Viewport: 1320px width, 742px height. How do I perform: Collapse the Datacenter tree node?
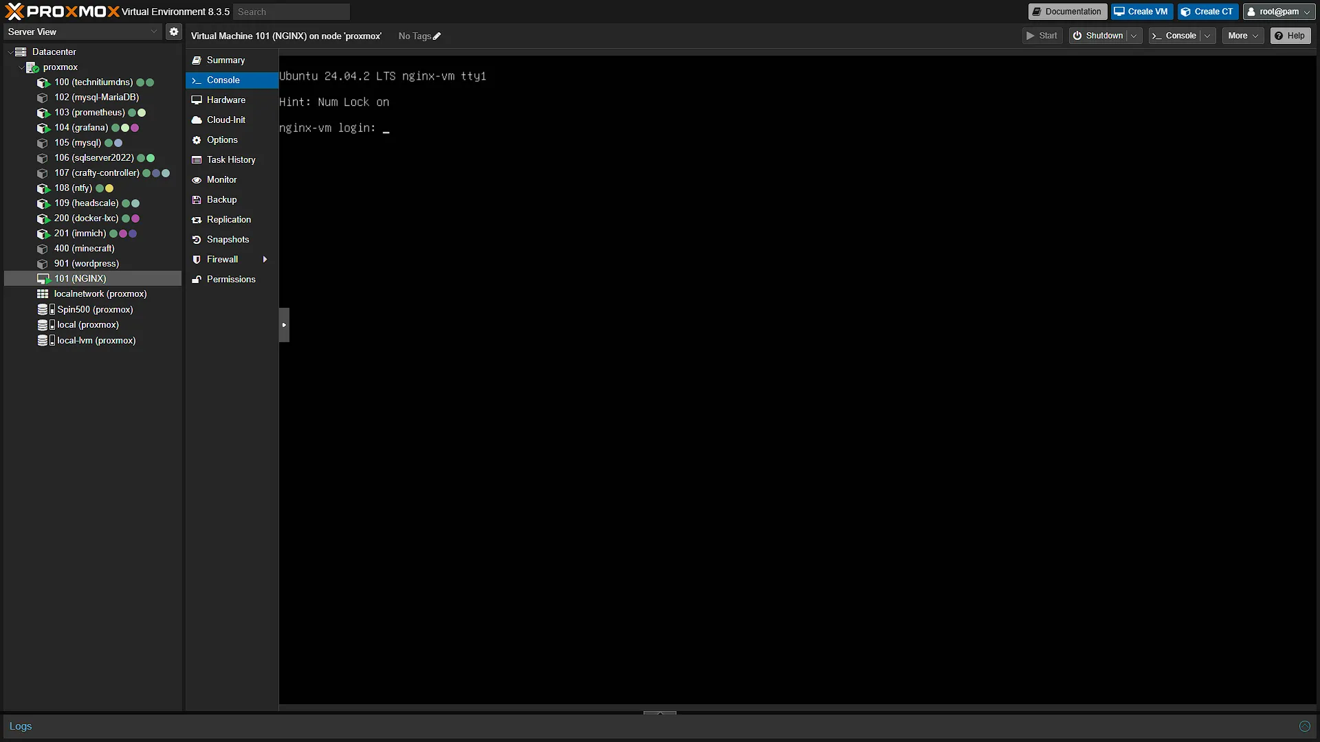[10, 52]
